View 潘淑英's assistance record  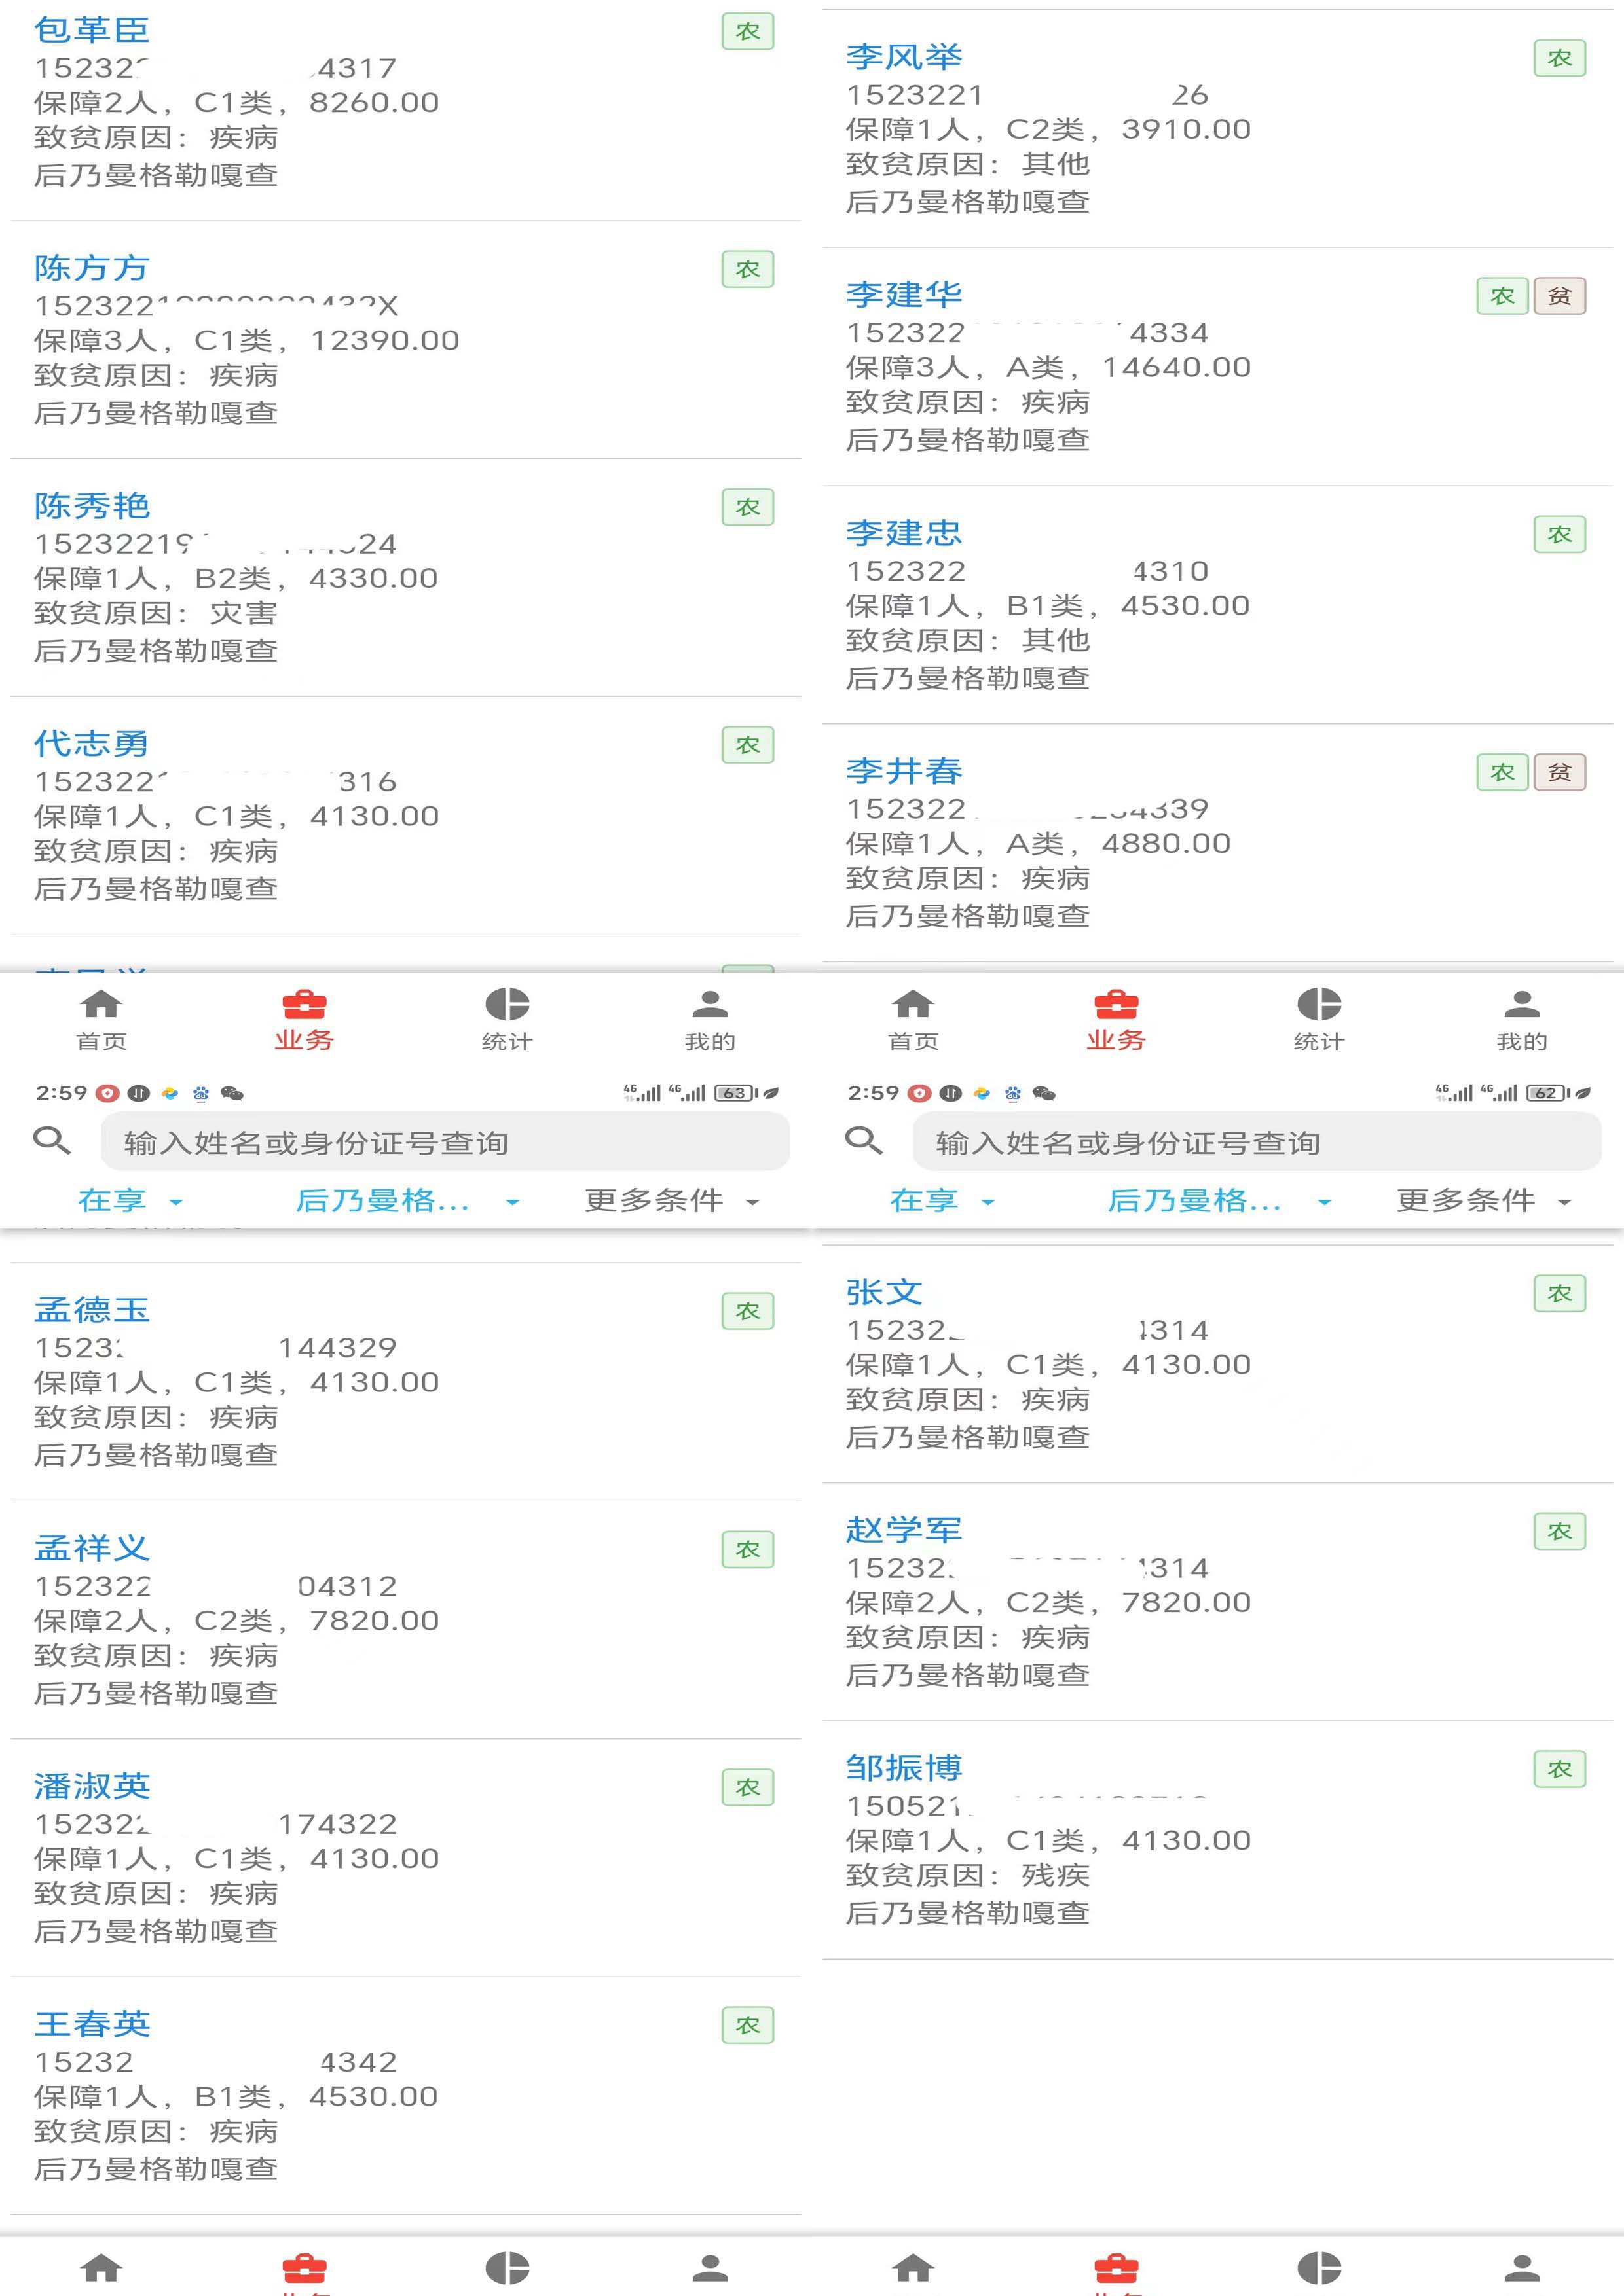pos(405,1858)
